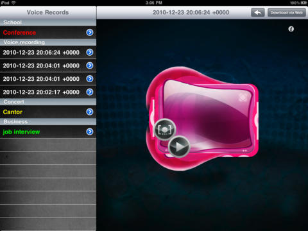Select the Conference record

48,33
